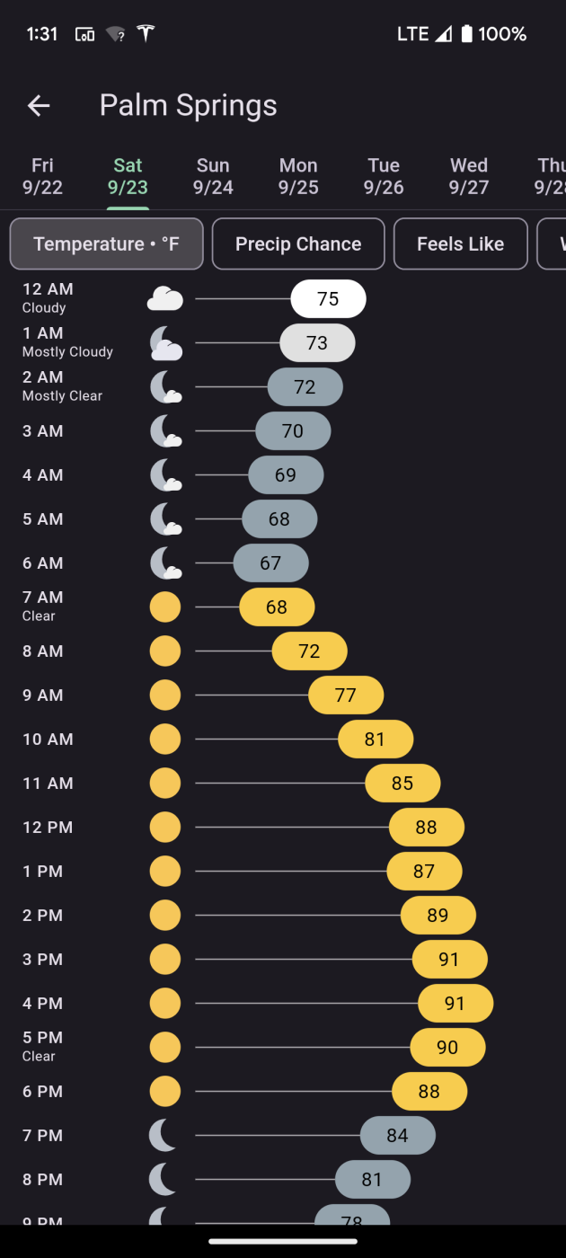
Task: Enable the Feels Like view chip
Action: pos(461,244)
